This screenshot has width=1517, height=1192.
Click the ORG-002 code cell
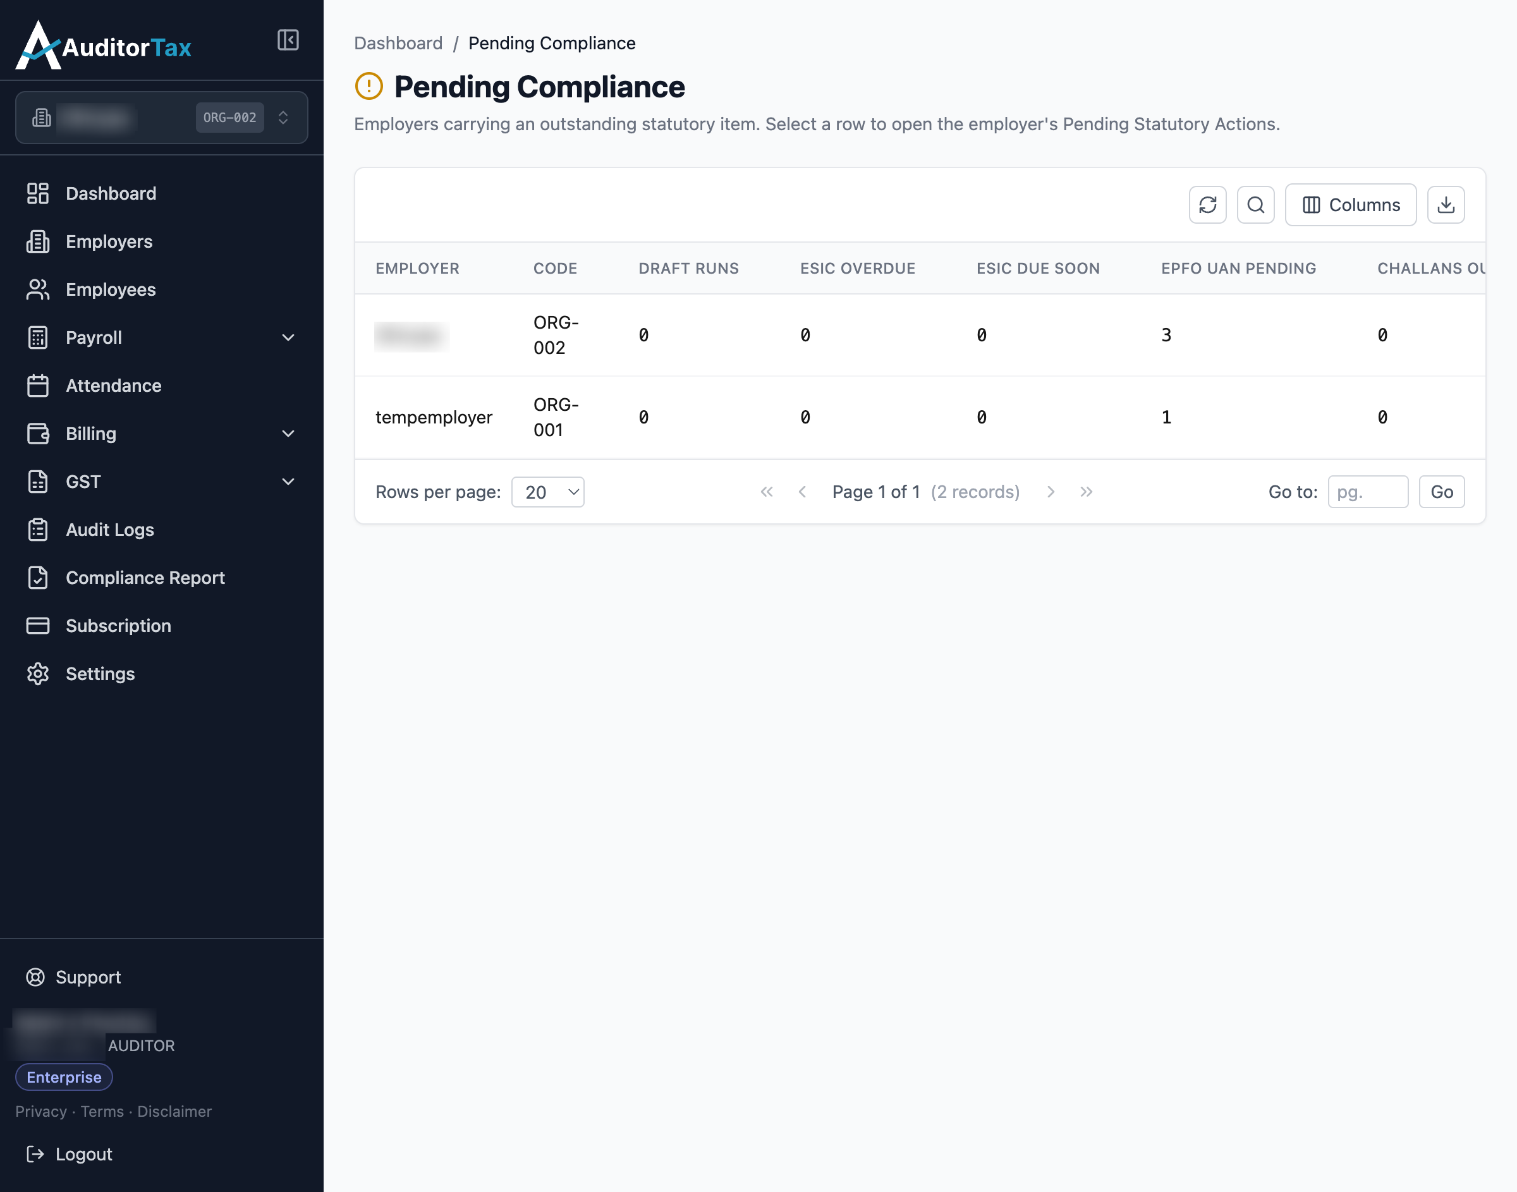(x=556, y=336)
